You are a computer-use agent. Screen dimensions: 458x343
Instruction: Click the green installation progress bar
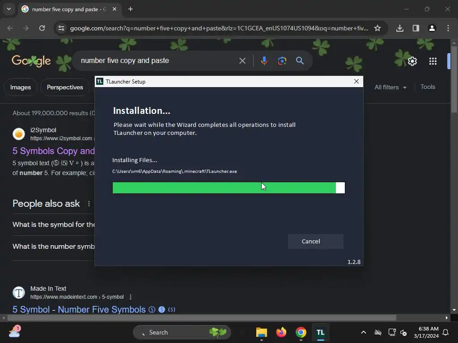[x=229, y=188]
